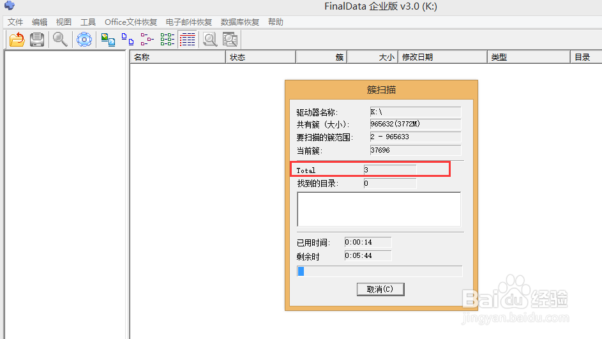This screenshot has height=339, width=602.
Task: Select the details table view icon
Action: click(188, 40)
